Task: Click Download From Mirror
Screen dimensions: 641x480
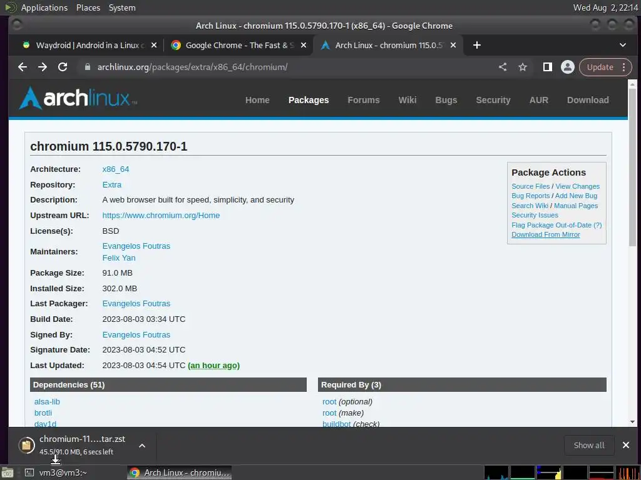Action: click(x=545, y=234)
